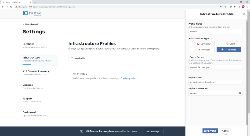
Task: Focus the vSphere Password field
Action: (215, 93)
